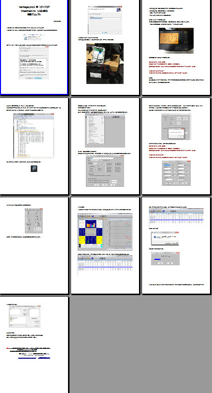Open the page with data table and progress dialog
The width and height of the screenshot is (212, 393).
176,245
